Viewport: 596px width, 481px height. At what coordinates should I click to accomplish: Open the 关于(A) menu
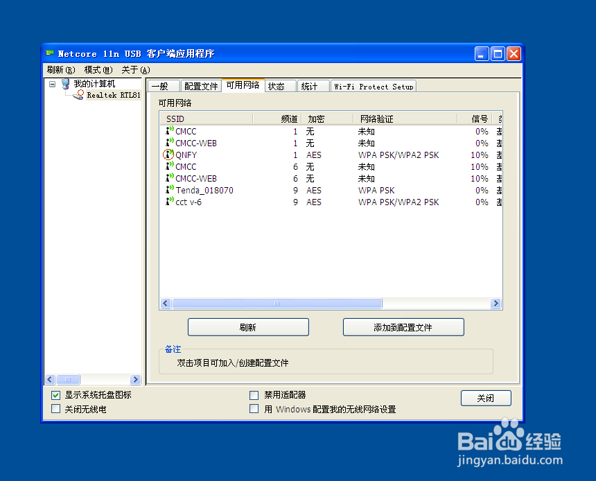click(136, 70)
